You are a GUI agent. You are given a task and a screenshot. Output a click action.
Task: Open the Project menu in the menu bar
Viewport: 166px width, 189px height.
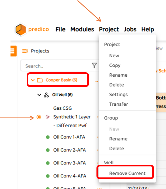pos(109,29)
